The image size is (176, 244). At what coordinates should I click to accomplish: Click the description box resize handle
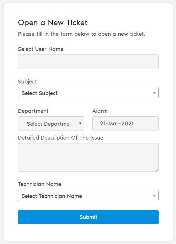click(x=156, y=170)
